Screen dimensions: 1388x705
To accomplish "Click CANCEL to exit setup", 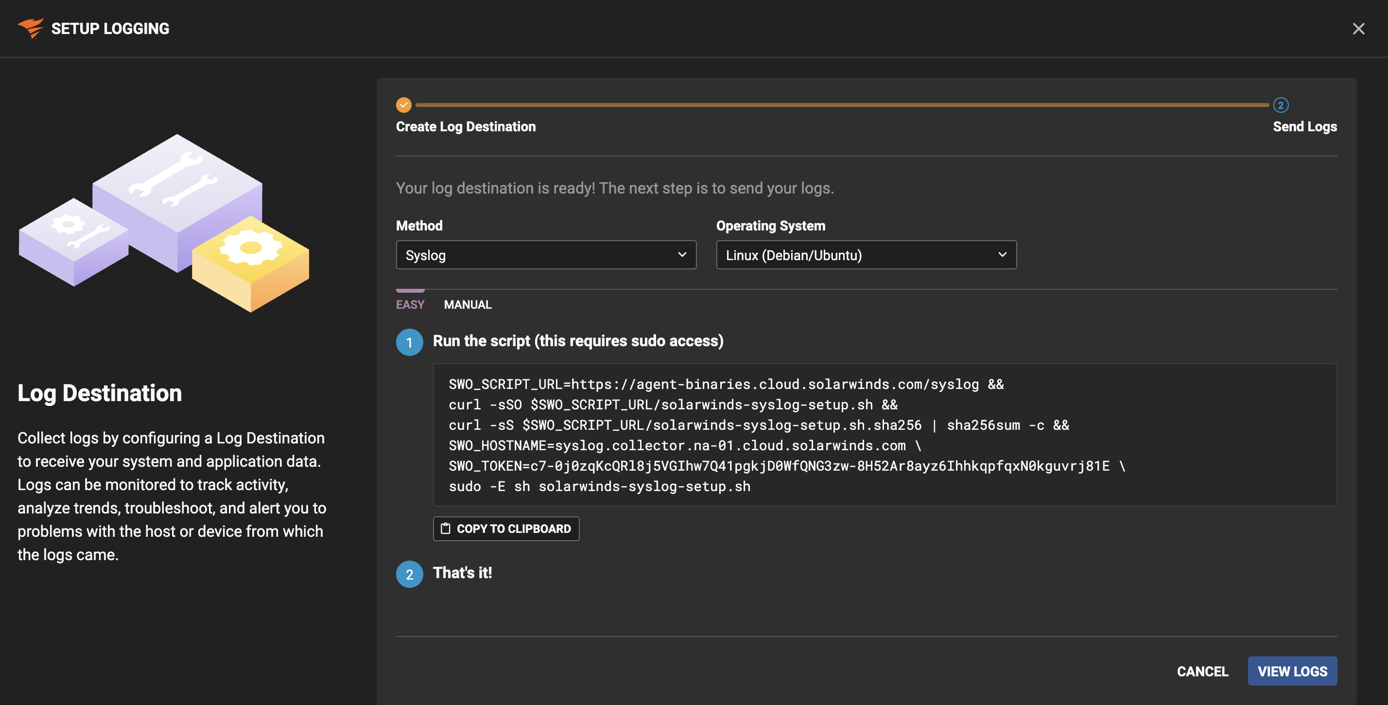I will pos(1202,671).
